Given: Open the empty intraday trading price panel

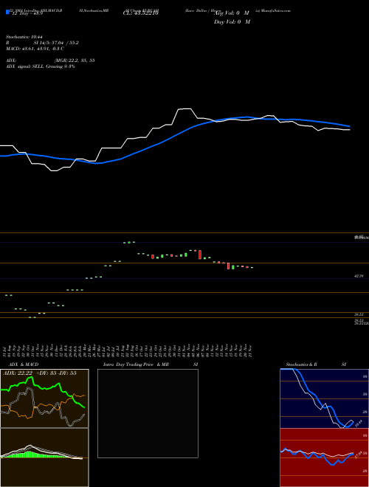Looking at the screenshot, I should point(148,413).
